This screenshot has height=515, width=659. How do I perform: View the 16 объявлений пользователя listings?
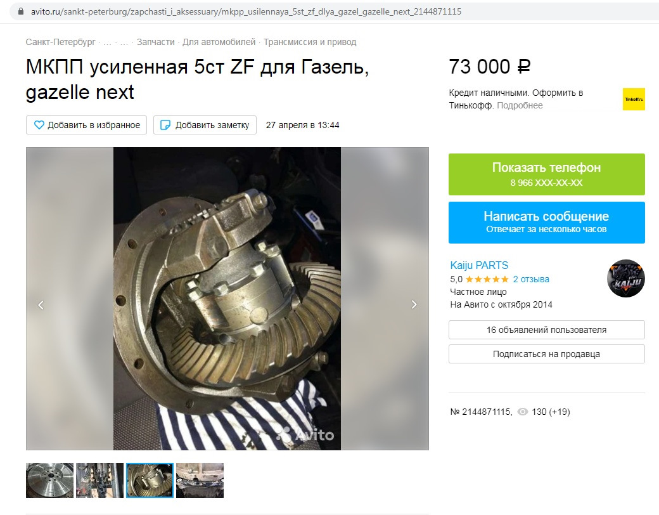tap(546, 330)
